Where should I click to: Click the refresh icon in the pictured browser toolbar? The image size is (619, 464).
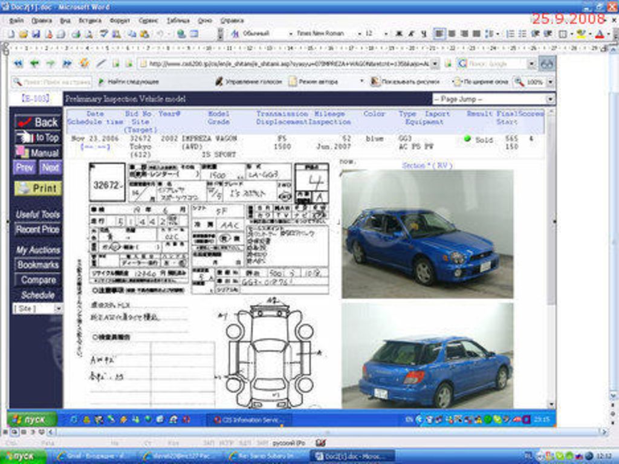click(x=84, y=63)
